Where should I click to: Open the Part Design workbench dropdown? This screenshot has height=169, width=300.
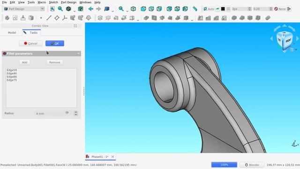[24, 9]
